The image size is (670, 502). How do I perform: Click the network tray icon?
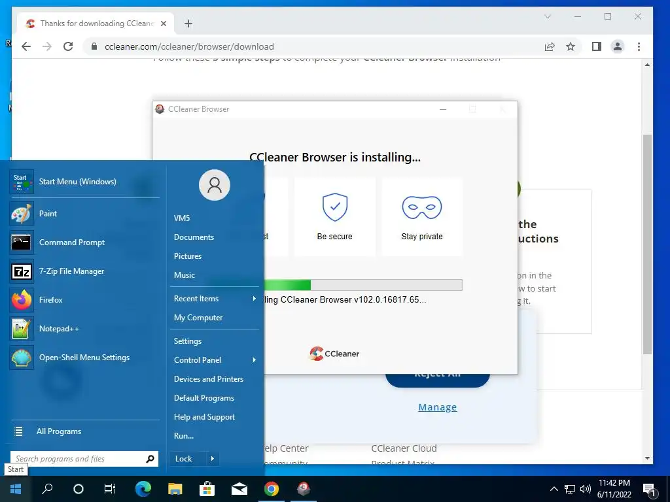(570, 489)
